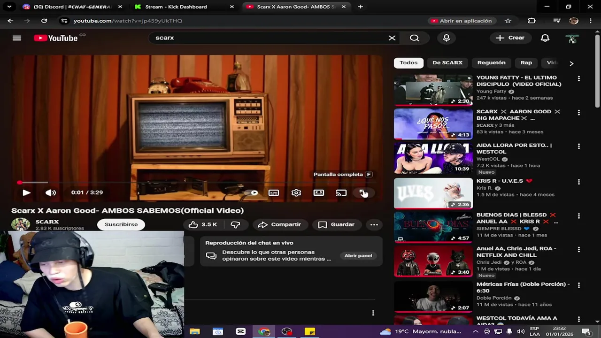Open the YouTube hamburger guide menu
The height and width of the screenshot is (338, 601).
pyautogui.click(x=17, y=38)
